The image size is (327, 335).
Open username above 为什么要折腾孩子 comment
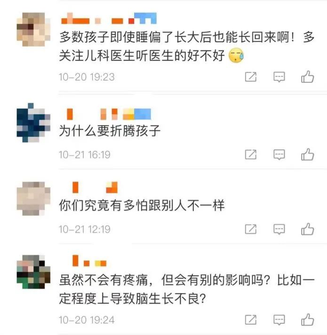pos(109,114)
